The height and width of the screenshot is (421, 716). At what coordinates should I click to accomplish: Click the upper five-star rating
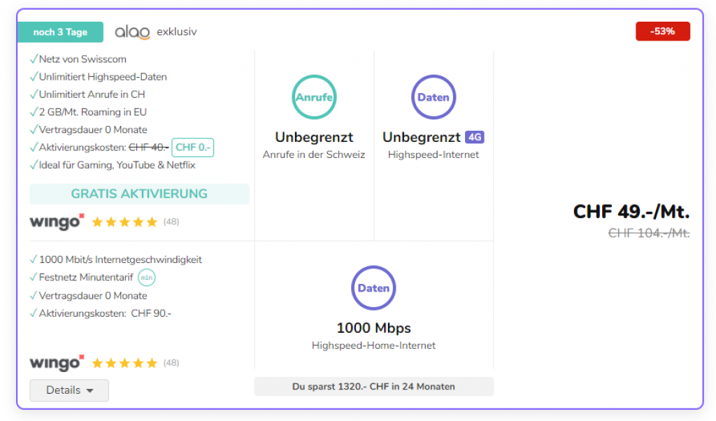tap(124, 222)
